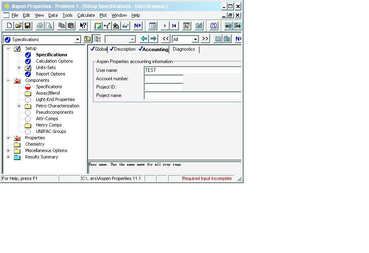Open the Data menu
The image size is (369, 253).
click(53, 15)
